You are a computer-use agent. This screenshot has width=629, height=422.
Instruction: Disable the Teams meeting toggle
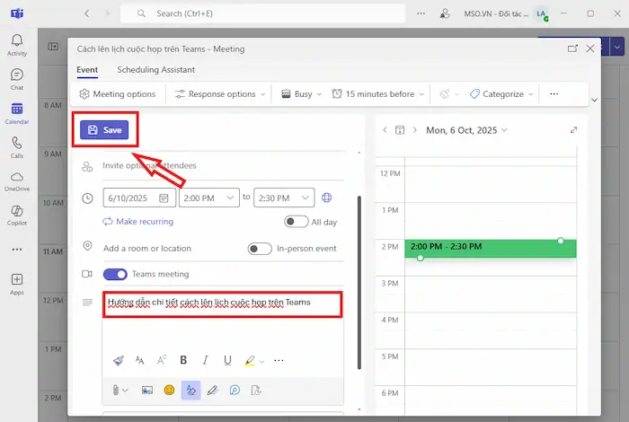(x=115, y=274)
